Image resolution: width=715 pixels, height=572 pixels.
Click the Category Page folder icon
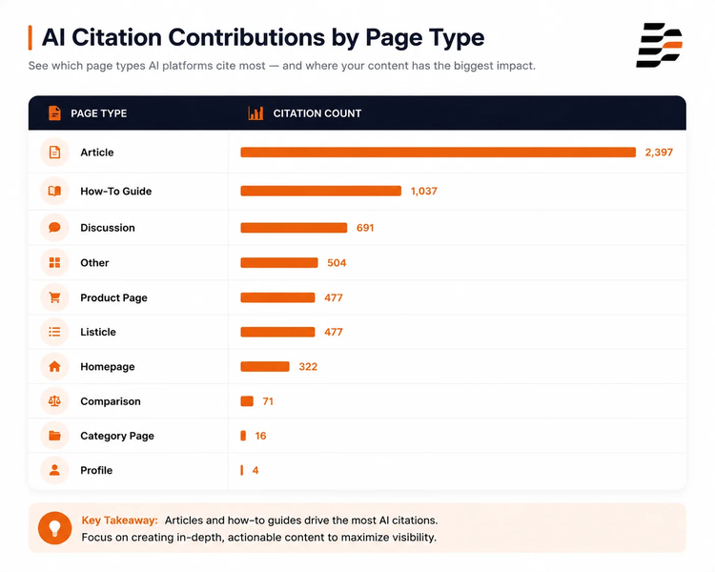pyautogui.click(x=54, y=436)
